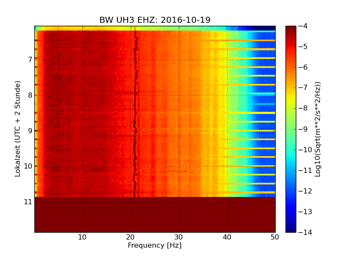The width and height of the screenshot is (344, 258).
Task: Click colorbar tick label −14
Action: click(x=305, y=232)
